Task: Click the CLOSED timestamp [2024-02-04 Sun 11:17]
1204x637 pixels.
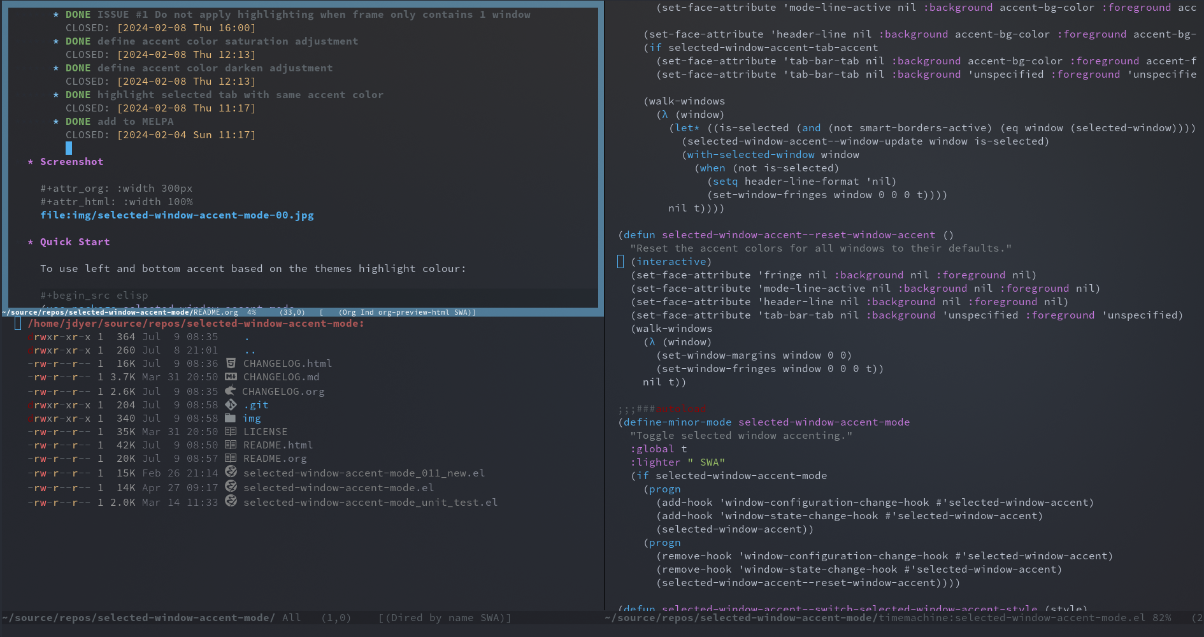Action: pyautogui.click(x=186, y=135)
